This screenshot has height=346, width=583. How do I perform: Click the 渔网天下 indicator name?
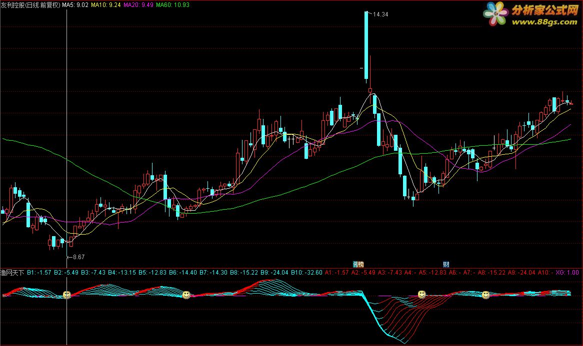(x=12, y=273)
